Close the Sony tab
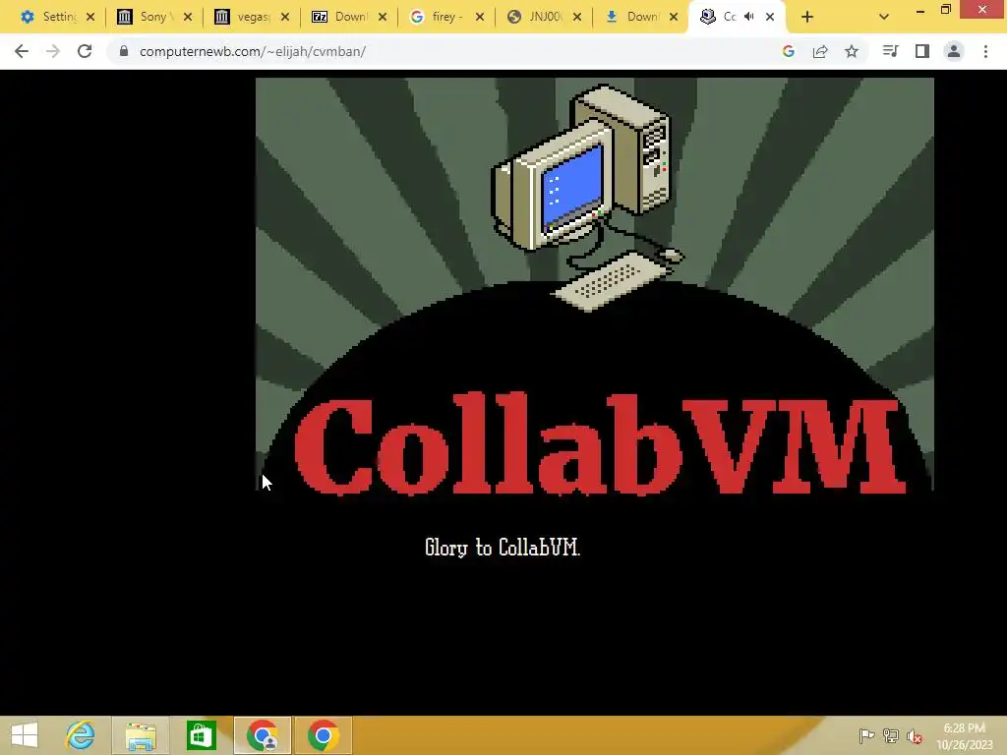Screen dimensions: 1007x755 point(188,18)
